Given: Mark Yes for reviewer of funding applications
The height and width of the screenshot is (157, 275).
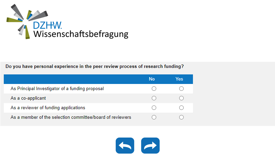Looking at the screenshot, I should [x=181, y=108].
